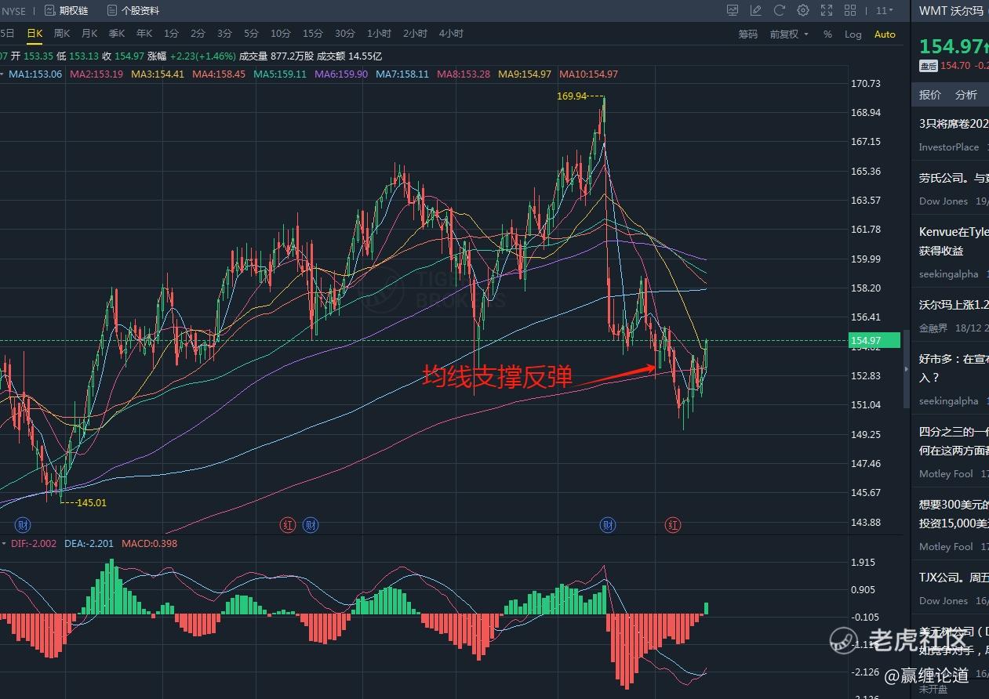Image resolution: width=989 pixels, height=699 pixels.
Task: Switch to the 季K quarterly chart tab
Action: (x=117, y=34)
